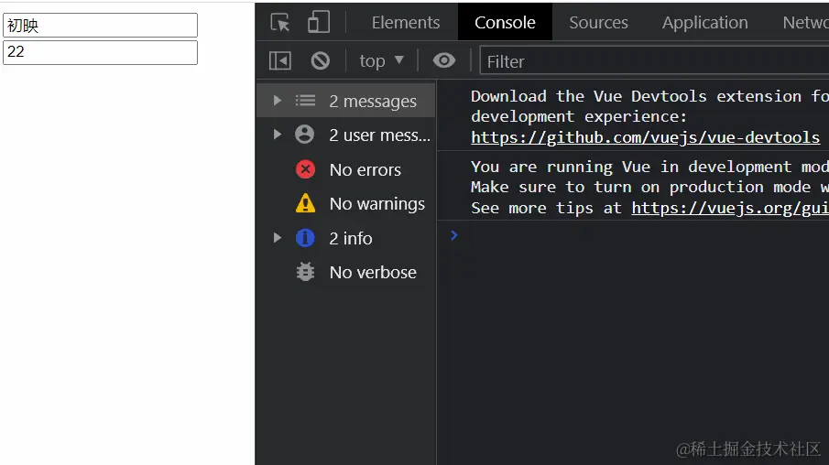
Task: Open the Application tab
Action: [x=704, y=22]
